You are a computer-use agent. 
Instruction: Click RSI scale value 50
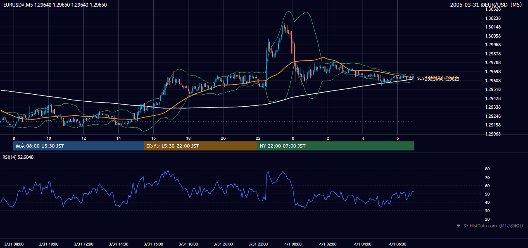[x=488, y=194]
